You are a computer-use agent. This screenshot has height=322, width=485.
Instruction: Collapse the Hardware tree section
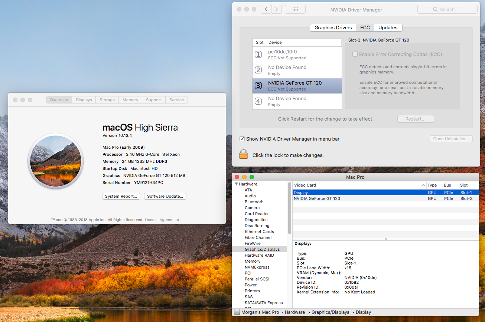click(x=236, y=184)
